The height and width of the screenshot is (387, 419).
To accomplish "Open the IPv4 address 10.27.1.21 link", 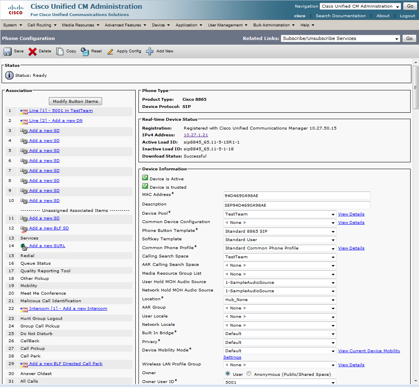I will click(196, 135).
